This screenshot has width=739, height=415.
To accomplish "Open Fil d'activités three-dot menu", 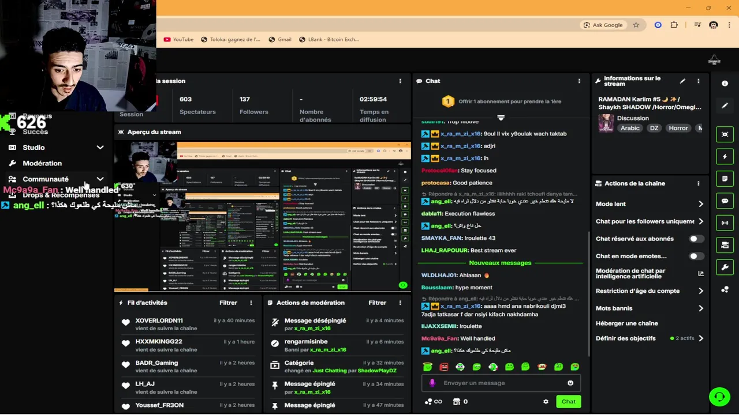I will pyautogui.click(x=251, y=303).
